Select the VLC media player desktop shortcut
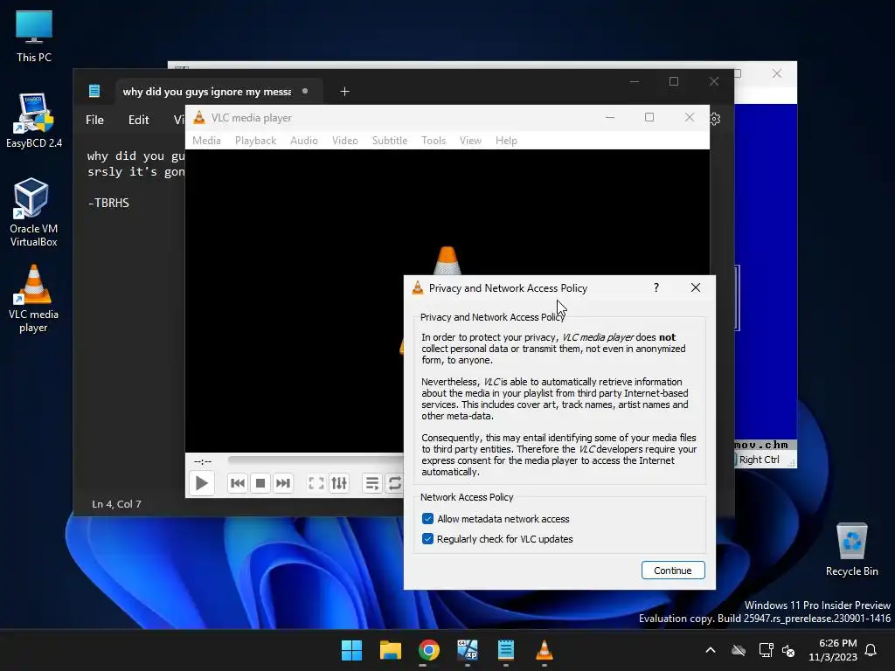Screen dimensions: 895x671 (x=34, y=299)
